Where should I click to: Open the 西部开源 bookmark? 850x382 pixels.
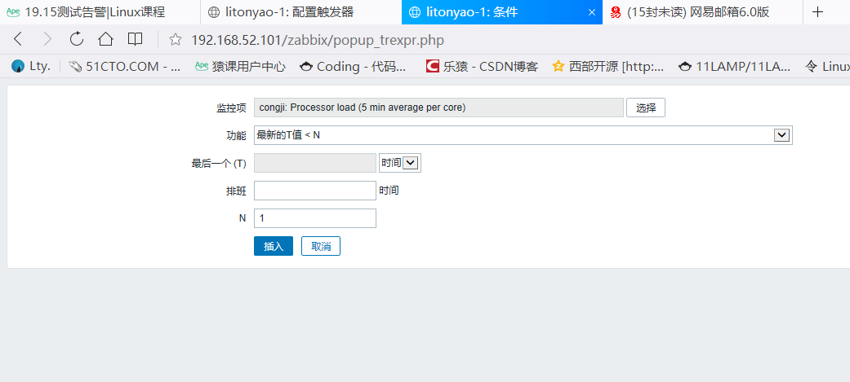pyautogui.click(x=607, y=67)
